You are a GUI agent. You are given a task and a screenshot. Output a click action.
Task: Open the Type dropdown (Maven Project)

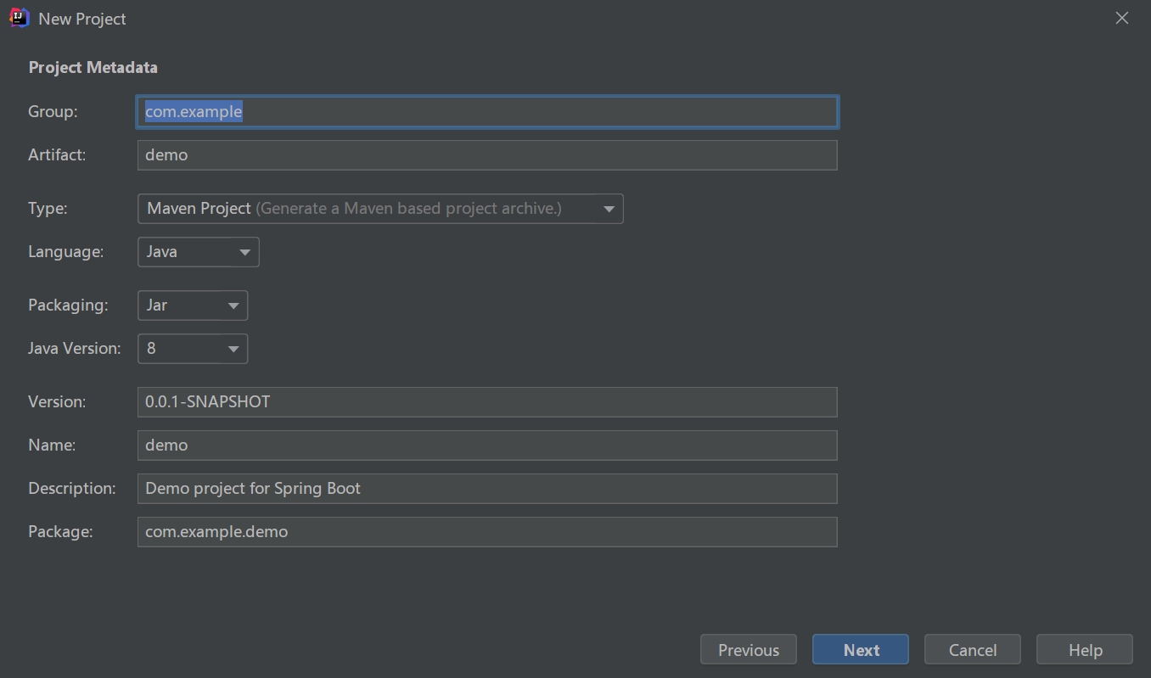click(380, 209)
